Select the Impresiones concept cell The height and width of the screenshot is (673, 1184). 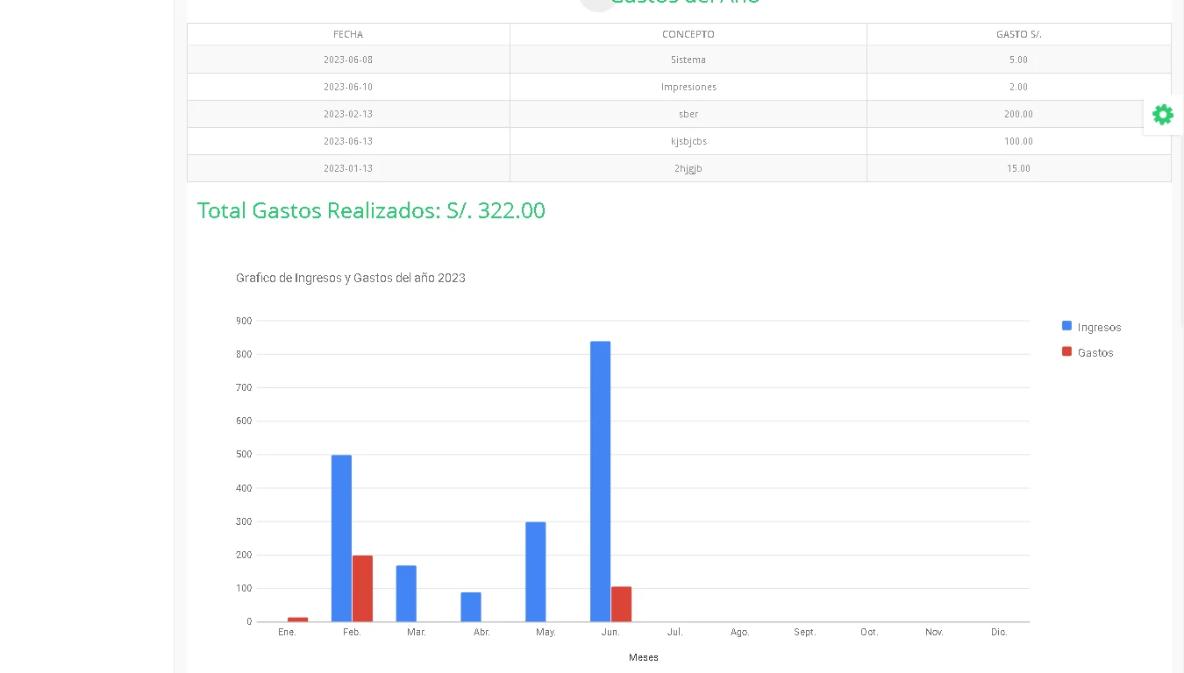[x=688, y=87]
